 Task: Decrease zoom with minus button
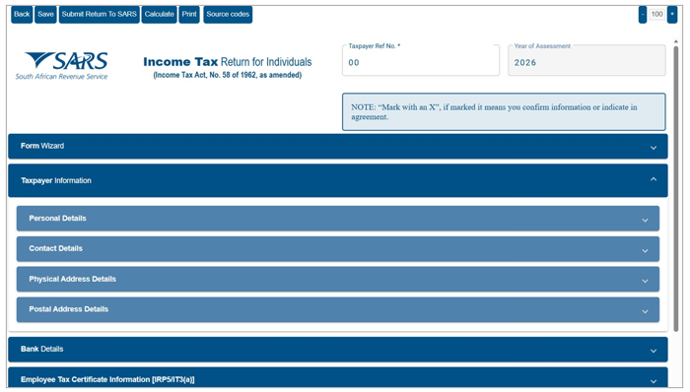click(x=643, y=15)
